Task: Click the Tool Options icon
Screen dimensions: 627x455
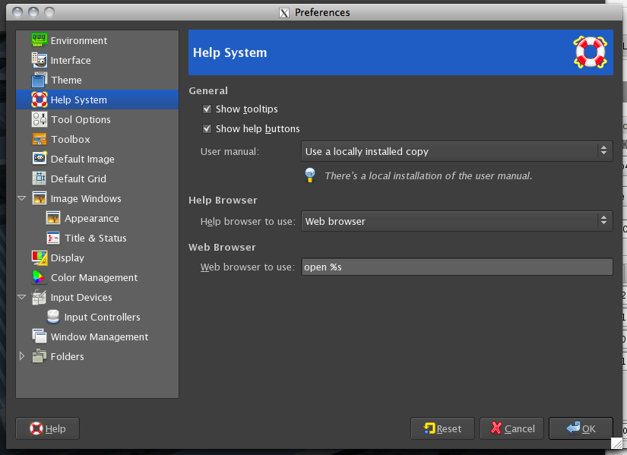Action: pyautogui.click(x=40, y=119)
